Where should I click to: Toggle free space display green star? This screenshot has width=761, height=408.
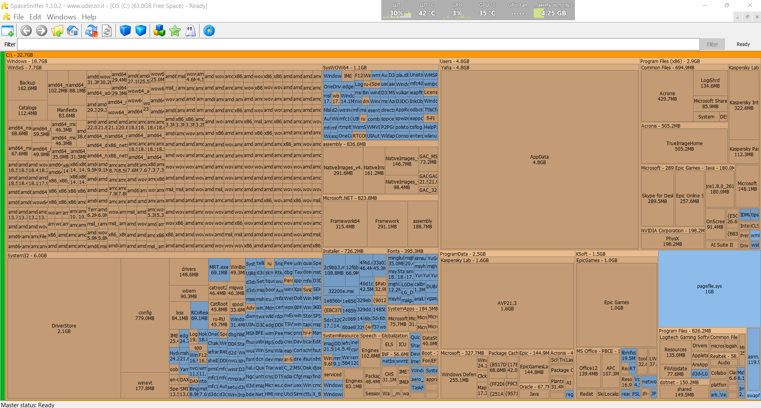tap(175, 31)
